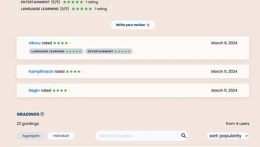Screen dimensions: 260x147
Task: Click the GRADINGS section heading
Action: tap(28, 114)
